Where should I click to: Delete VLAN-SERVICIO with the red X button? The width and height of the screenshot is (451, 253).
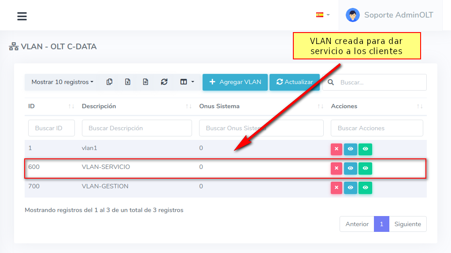pos(336,169)
